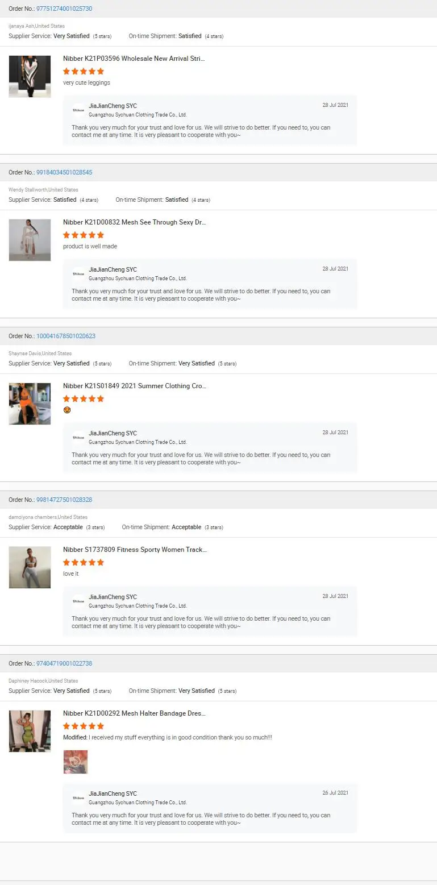Screen dimensions: 437x885
Task: Click supplier logo in the Summer Clothing reply
Action: pos(78,437)
